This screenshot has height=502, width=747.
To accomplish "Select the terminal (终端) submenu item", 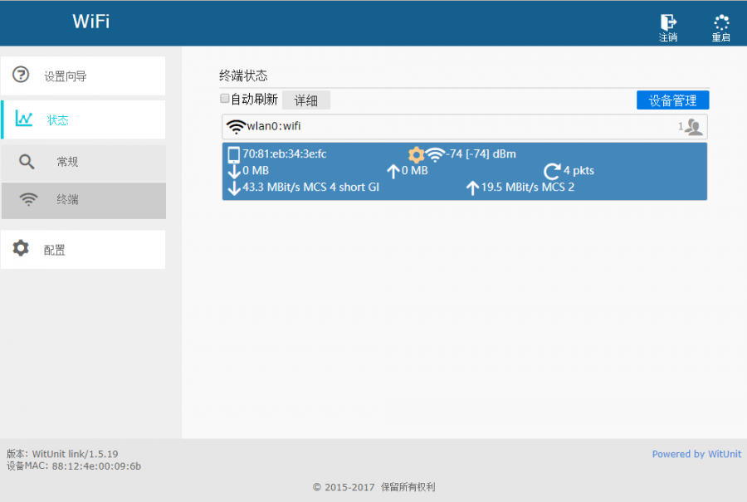I will point(83,201).
